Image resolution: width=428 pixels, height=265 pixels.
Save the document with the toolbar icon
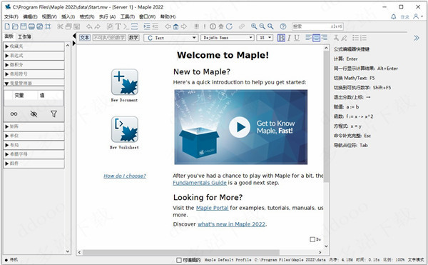[x=24, y=26]
